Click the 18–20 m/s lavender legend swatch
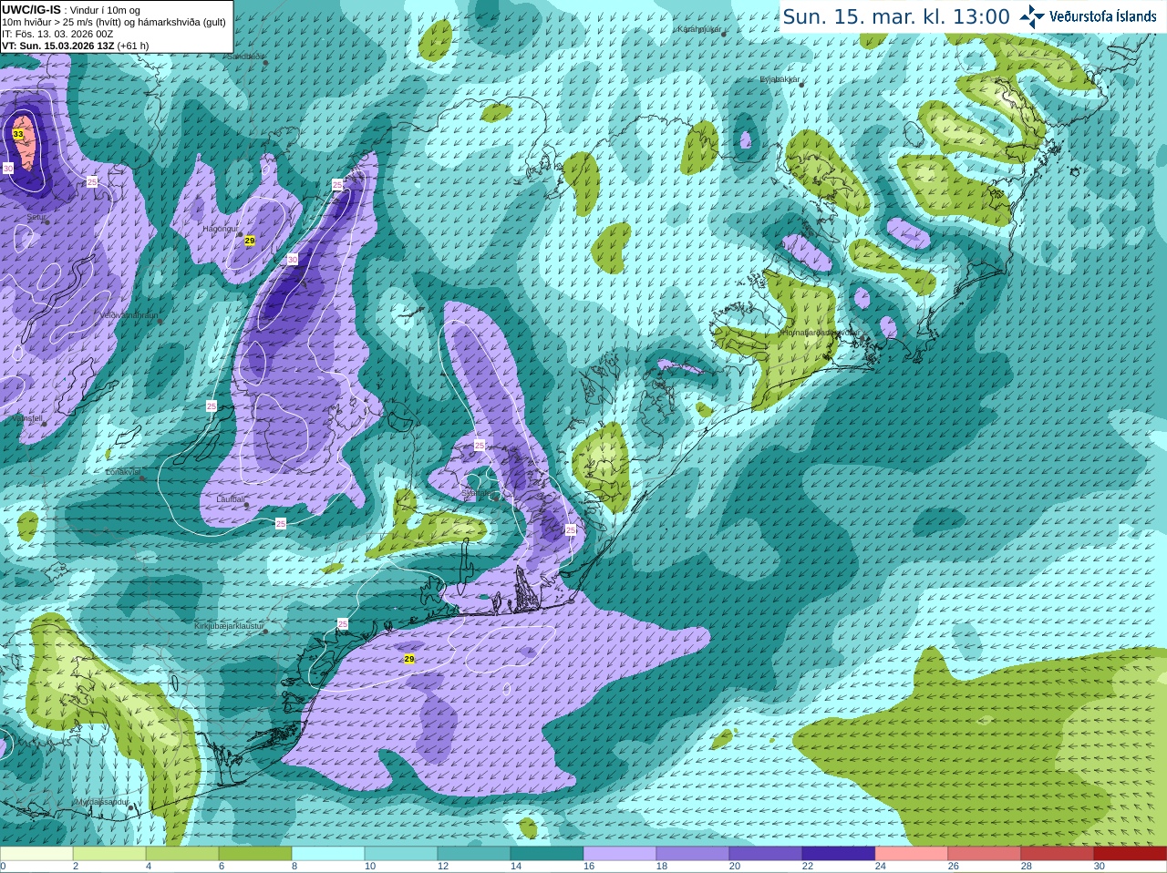Viewport: 1167px width, 873px height. coord(693,854)
